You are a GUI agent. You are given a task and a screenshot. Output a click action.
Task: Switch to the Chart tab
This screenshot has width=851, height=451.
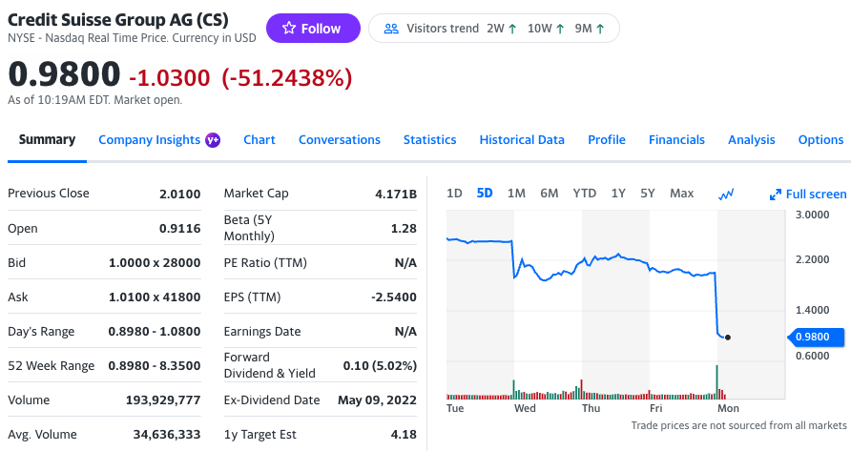coord(259,139)
